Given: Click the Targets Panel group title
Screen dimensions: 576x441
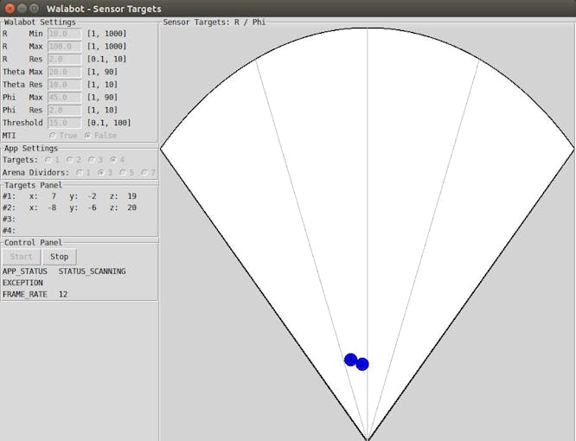Looking at the screenshot, I should [33, 185].
